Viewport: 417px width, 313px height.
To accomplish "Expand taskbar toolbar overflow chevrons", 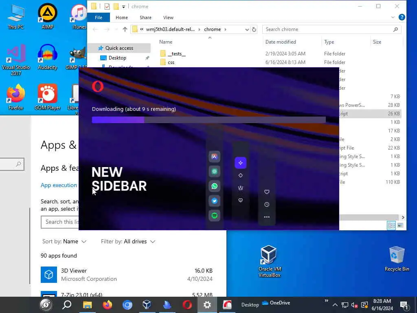I will coord(326,301).
